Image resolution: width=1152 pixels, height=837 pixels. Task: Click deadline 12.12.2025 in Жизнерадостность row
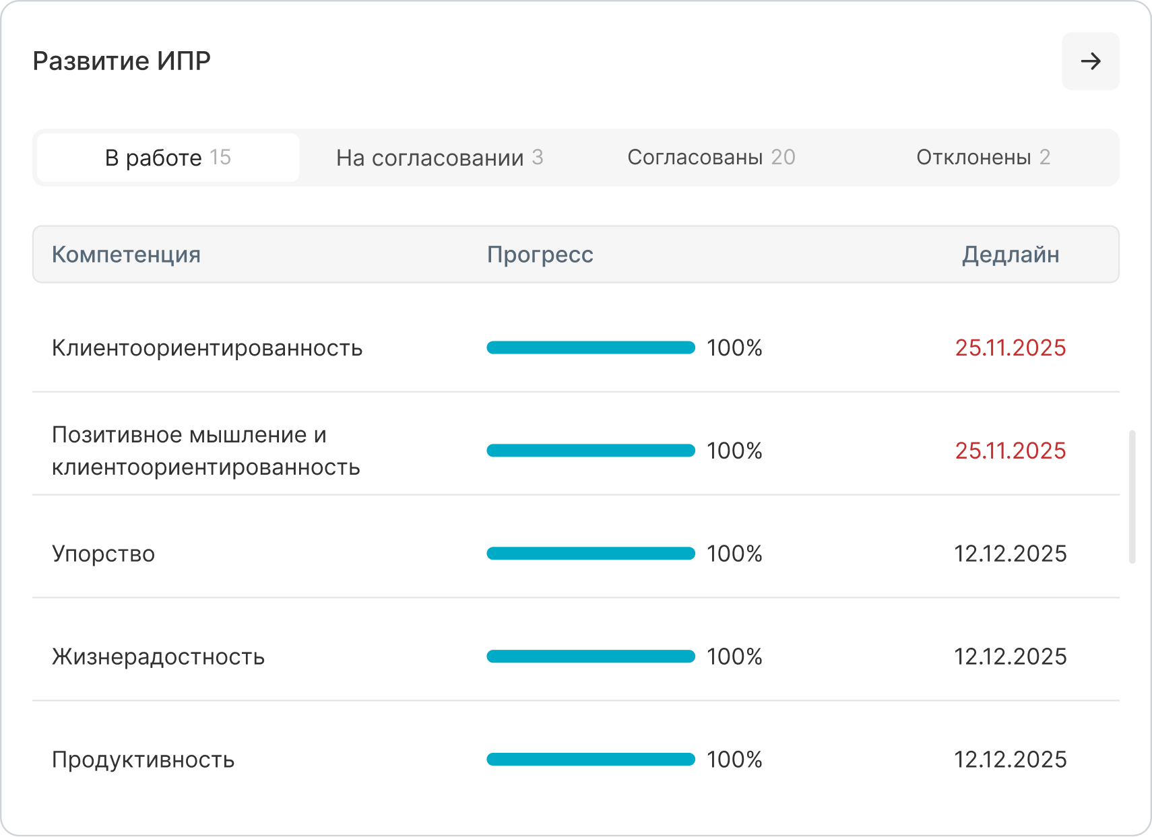point(1011,657)
